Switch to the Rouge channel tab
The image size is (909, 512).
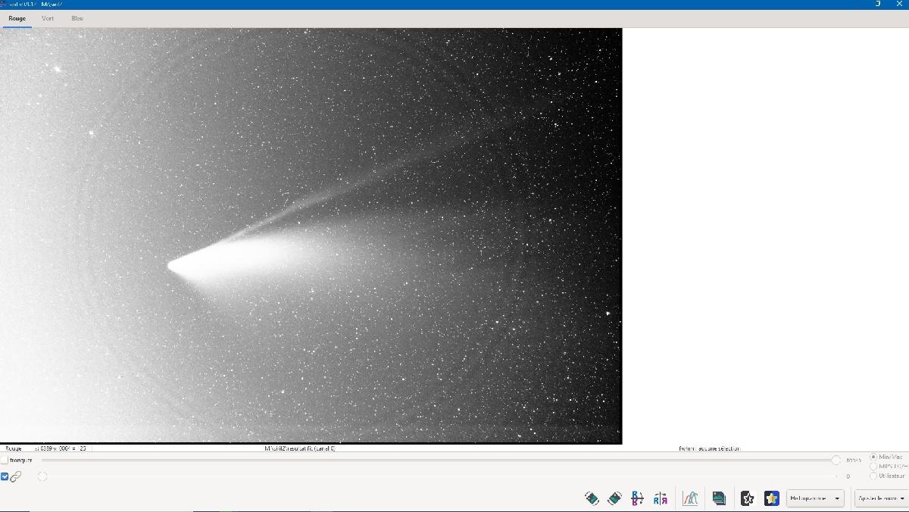pyautogui.click(x=17, y=18)
